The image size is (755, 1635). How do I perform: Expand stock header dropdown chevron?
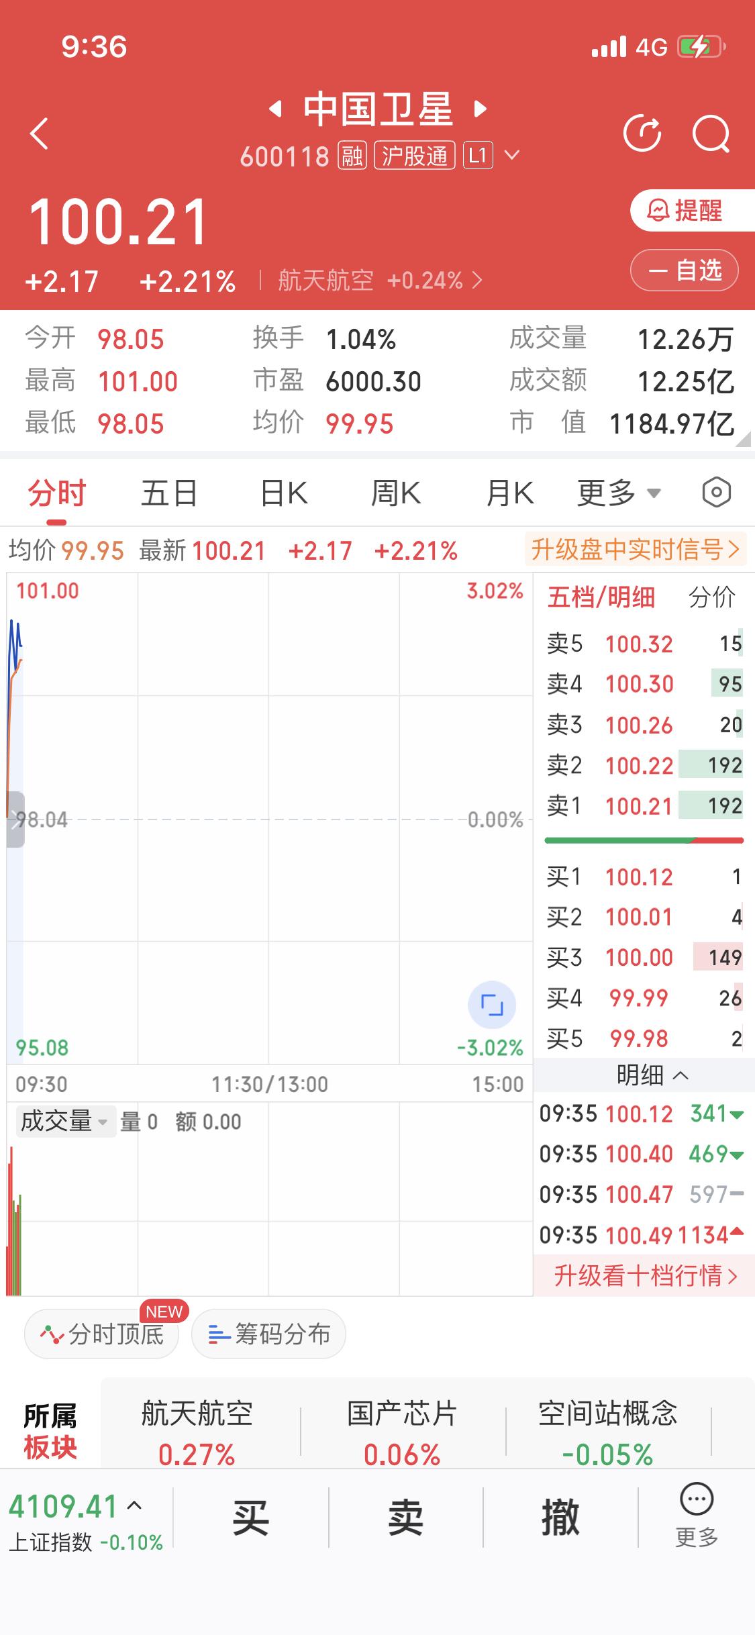click(512, 156)
